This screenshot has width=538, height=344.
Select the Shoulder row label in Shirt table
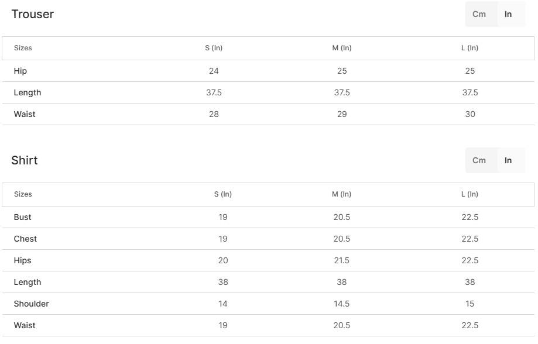(x=32, y=304)
